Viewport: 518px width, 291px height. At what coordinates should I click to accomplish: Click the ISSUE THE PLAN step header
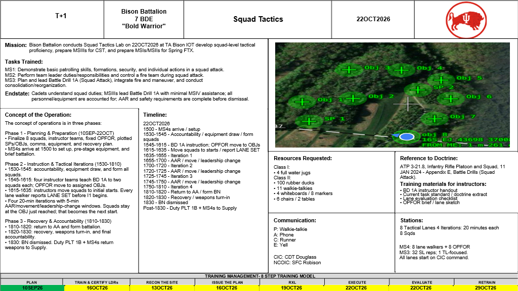point(227,282)
